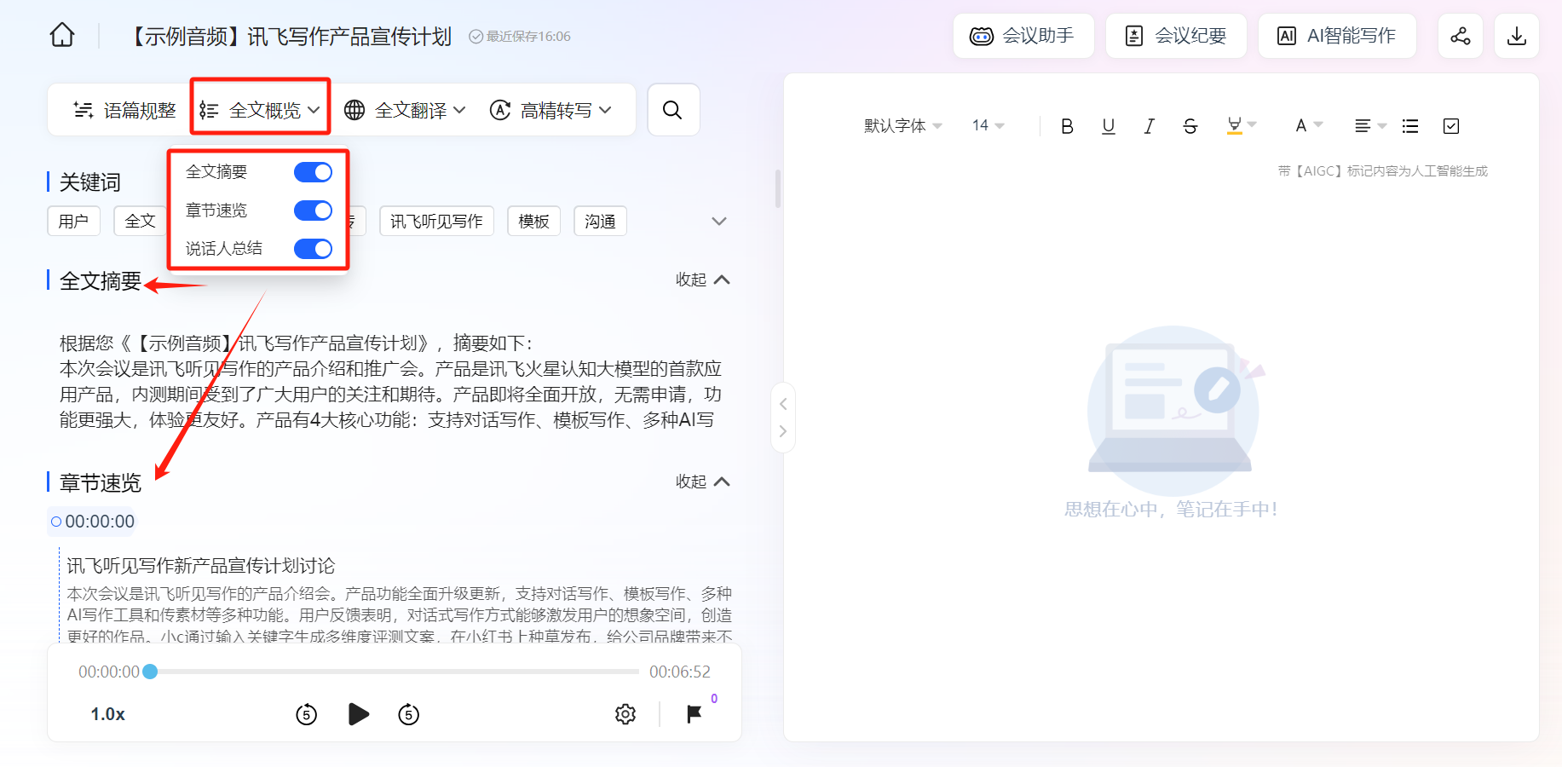Select the 模板 keyword tag
Image resolution: width=1562 pixels, height=767 pixels.
[533, 222]
